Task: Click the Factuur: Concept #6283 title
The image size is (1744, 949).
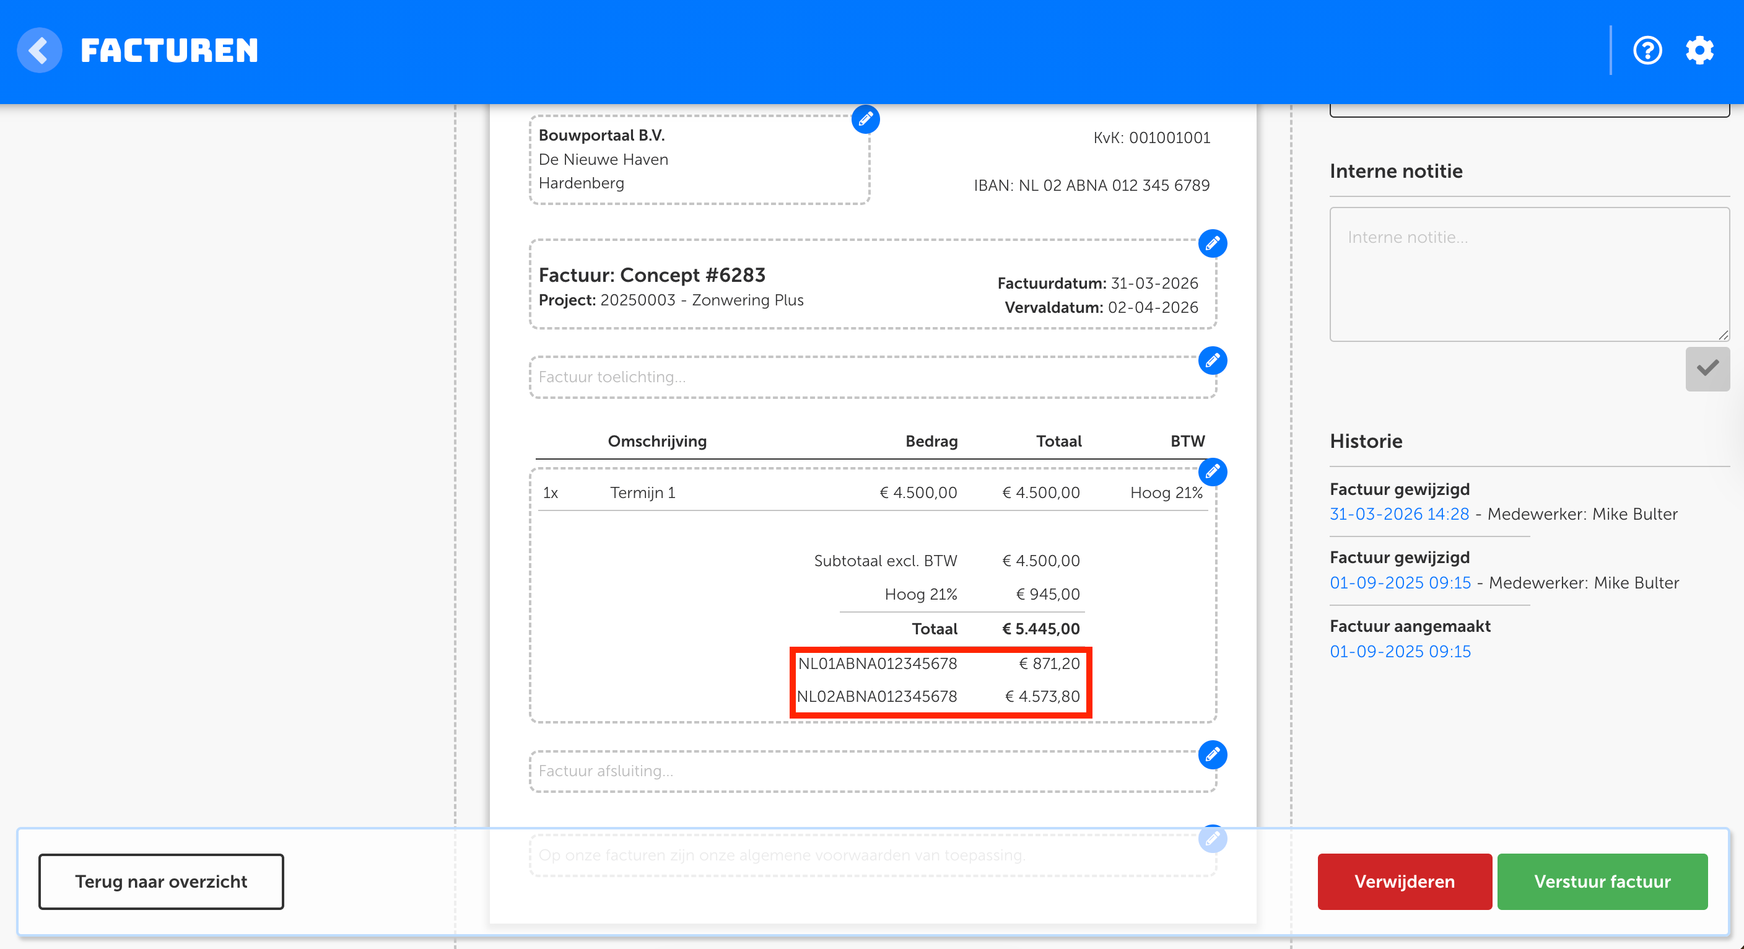Action: [x=652, y=275]
